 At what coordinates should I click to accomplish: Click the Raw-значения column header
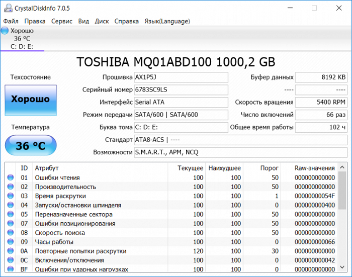point(309,168)
